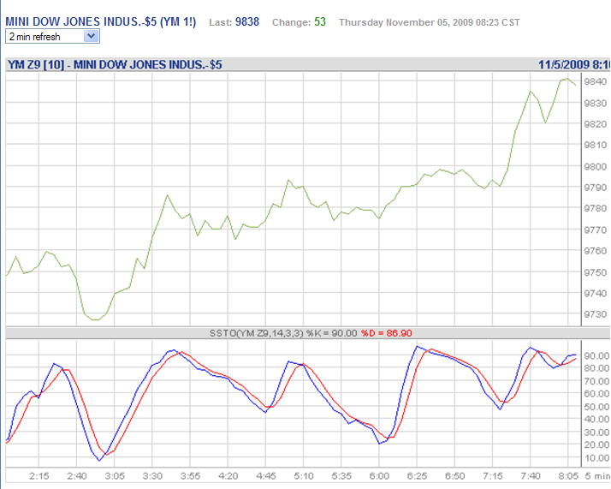Click the 9730 price axis label
Image resolution: width=611 pixels, height=489 pixels.
(x=595, y=314)
